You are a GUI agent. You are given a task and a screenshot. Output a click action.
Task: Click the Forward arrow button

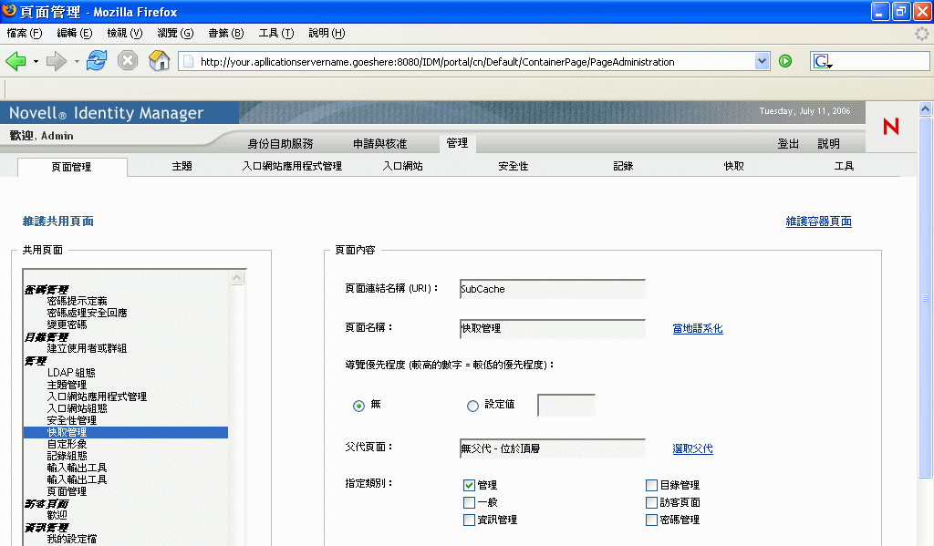(56, 61)
